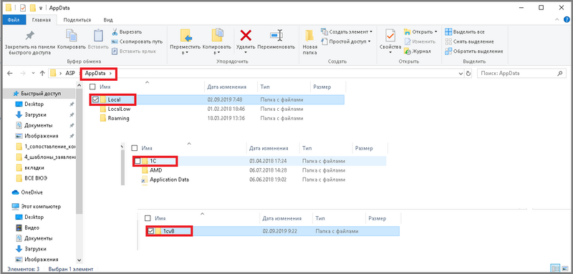This screenshot has height=274, width=573.
Task: Pin to Quick access icon
Action: [29, 35]
